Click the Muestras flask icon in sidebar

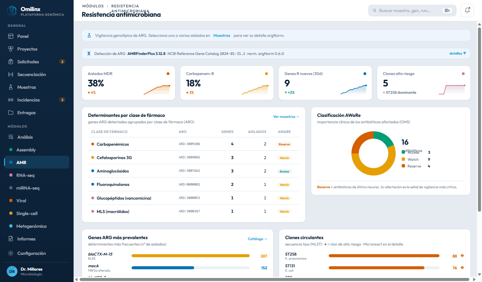click(11, 87)
